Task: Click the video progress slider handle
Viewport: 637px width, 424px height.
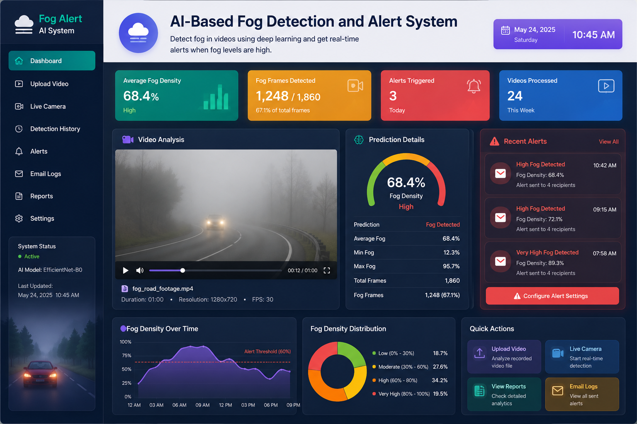Action: tap(182, 270)
